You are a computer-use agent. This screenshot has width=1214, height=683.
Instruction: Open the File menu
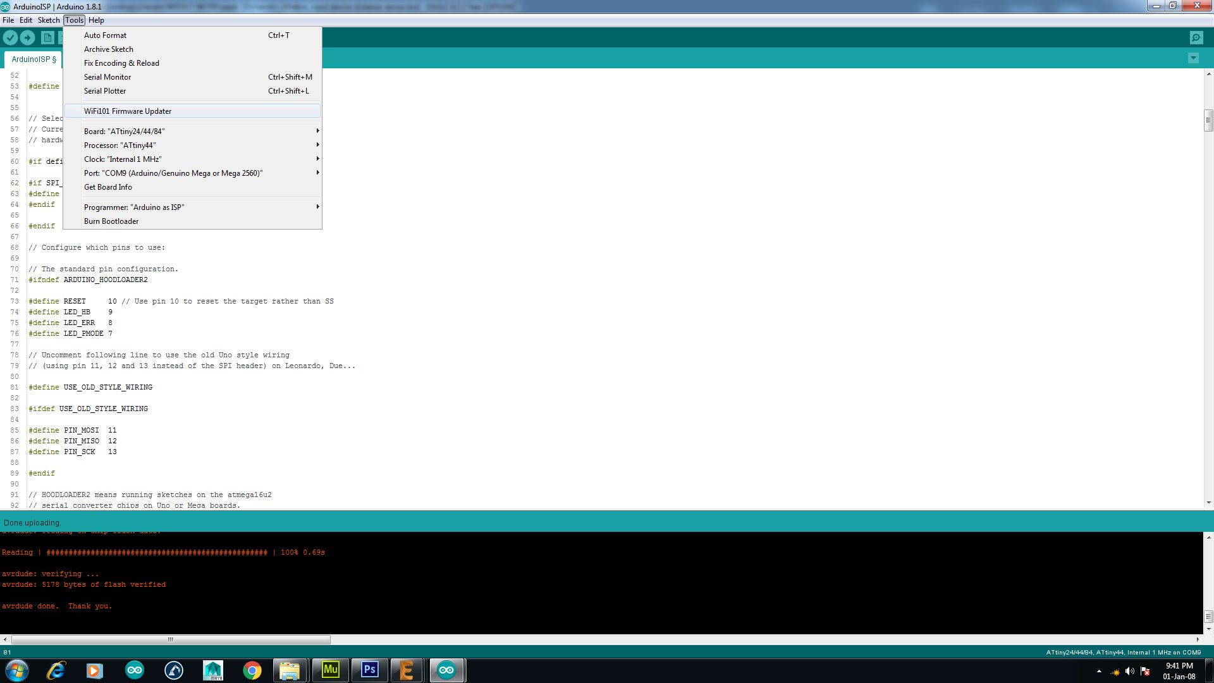8,20
